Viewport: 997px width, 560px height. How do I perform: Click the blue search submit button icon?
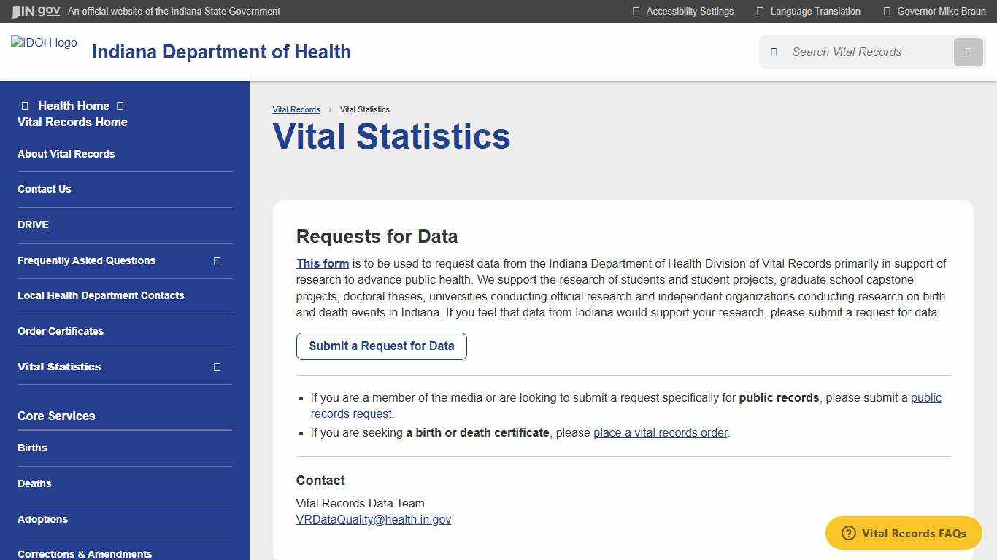[x=968, y=52]
